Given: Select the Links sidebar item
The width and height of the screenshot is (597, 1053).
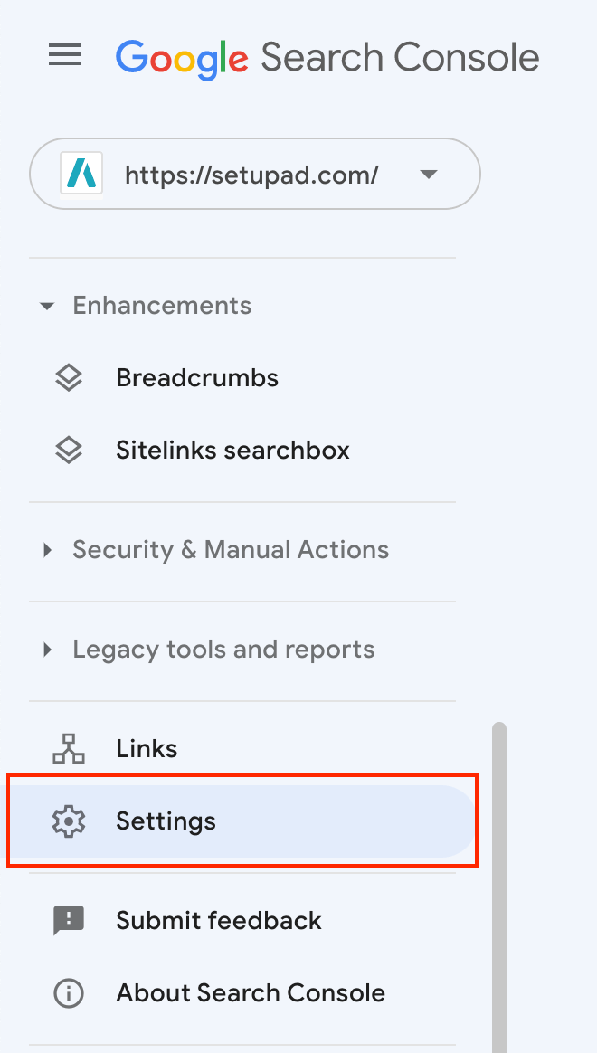Looking at the screenshot, I should click(x=147, y=748).
